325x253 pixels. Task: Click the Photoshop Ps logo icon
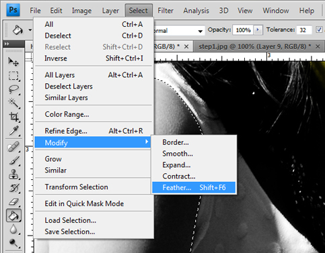[13, 11]
